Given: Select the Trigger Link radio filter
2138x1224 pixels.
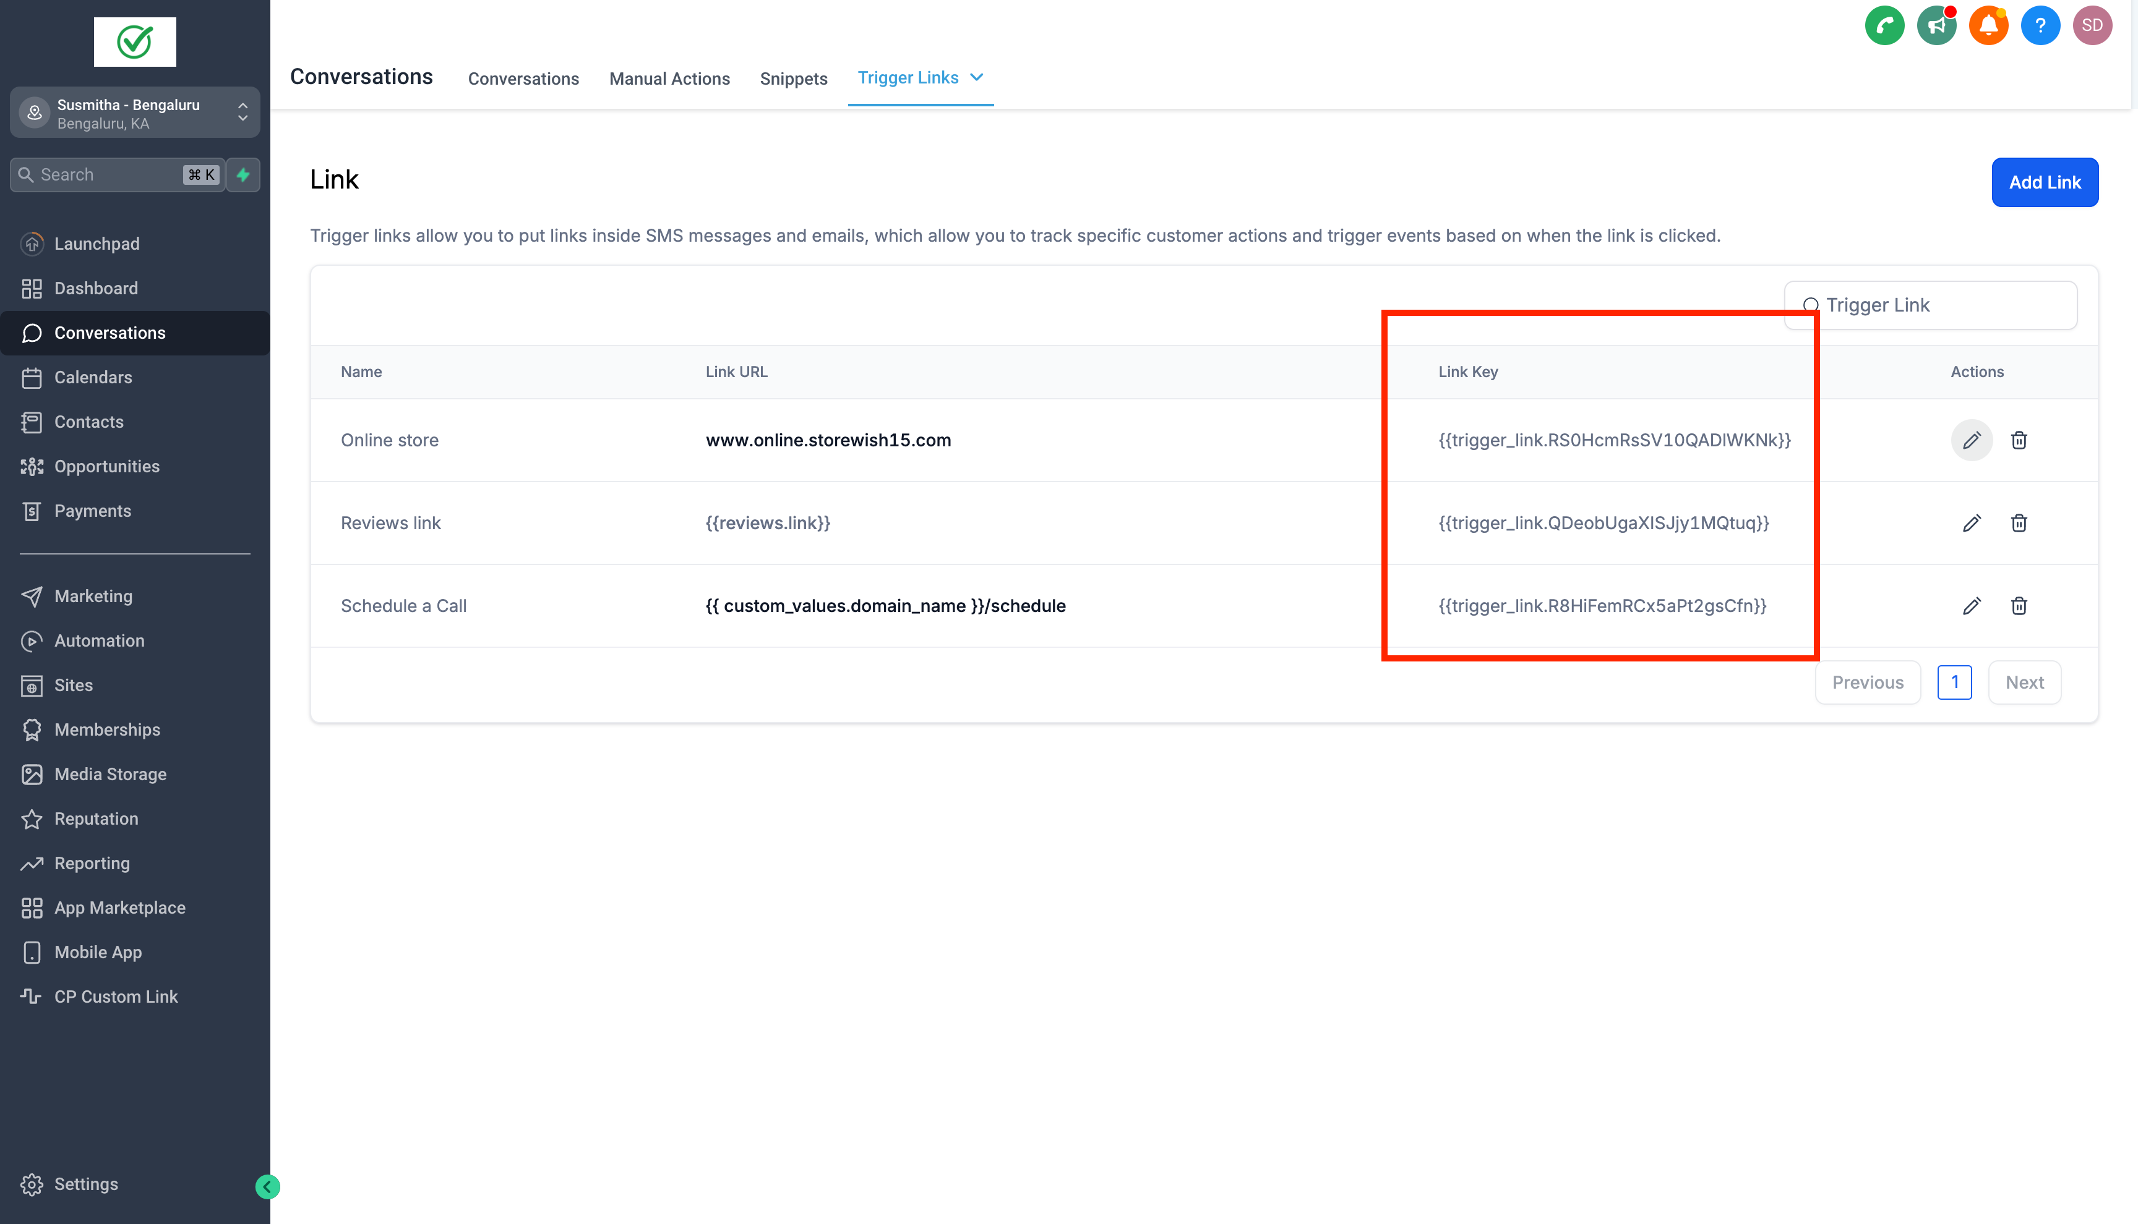Looking at the screenshot, I should (x=1811, y=305).
